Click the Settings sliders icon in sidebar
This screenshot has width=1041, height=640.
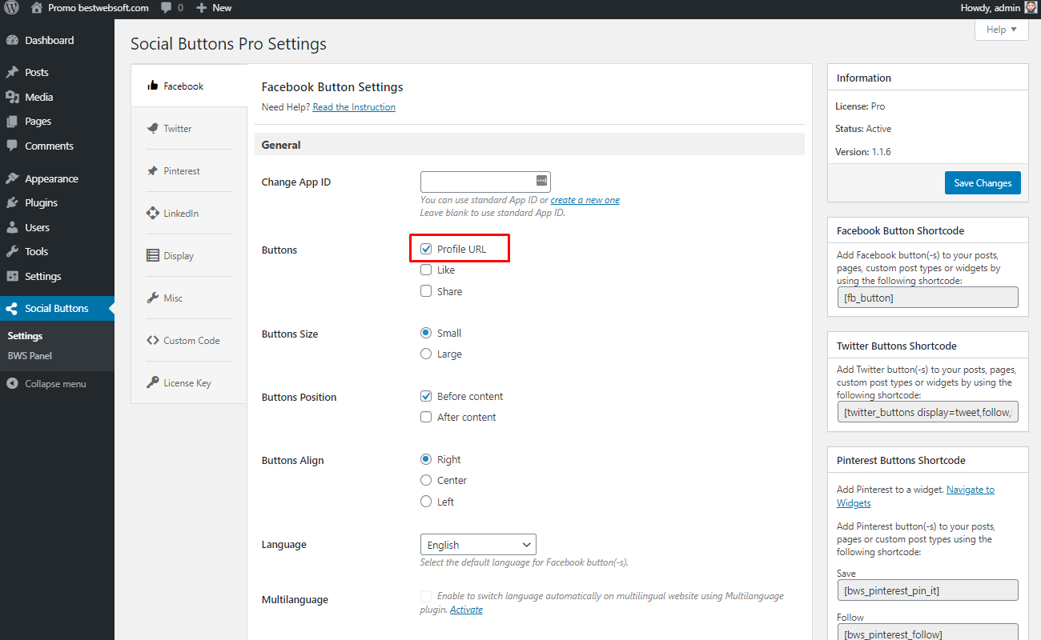tap(12, 276)
